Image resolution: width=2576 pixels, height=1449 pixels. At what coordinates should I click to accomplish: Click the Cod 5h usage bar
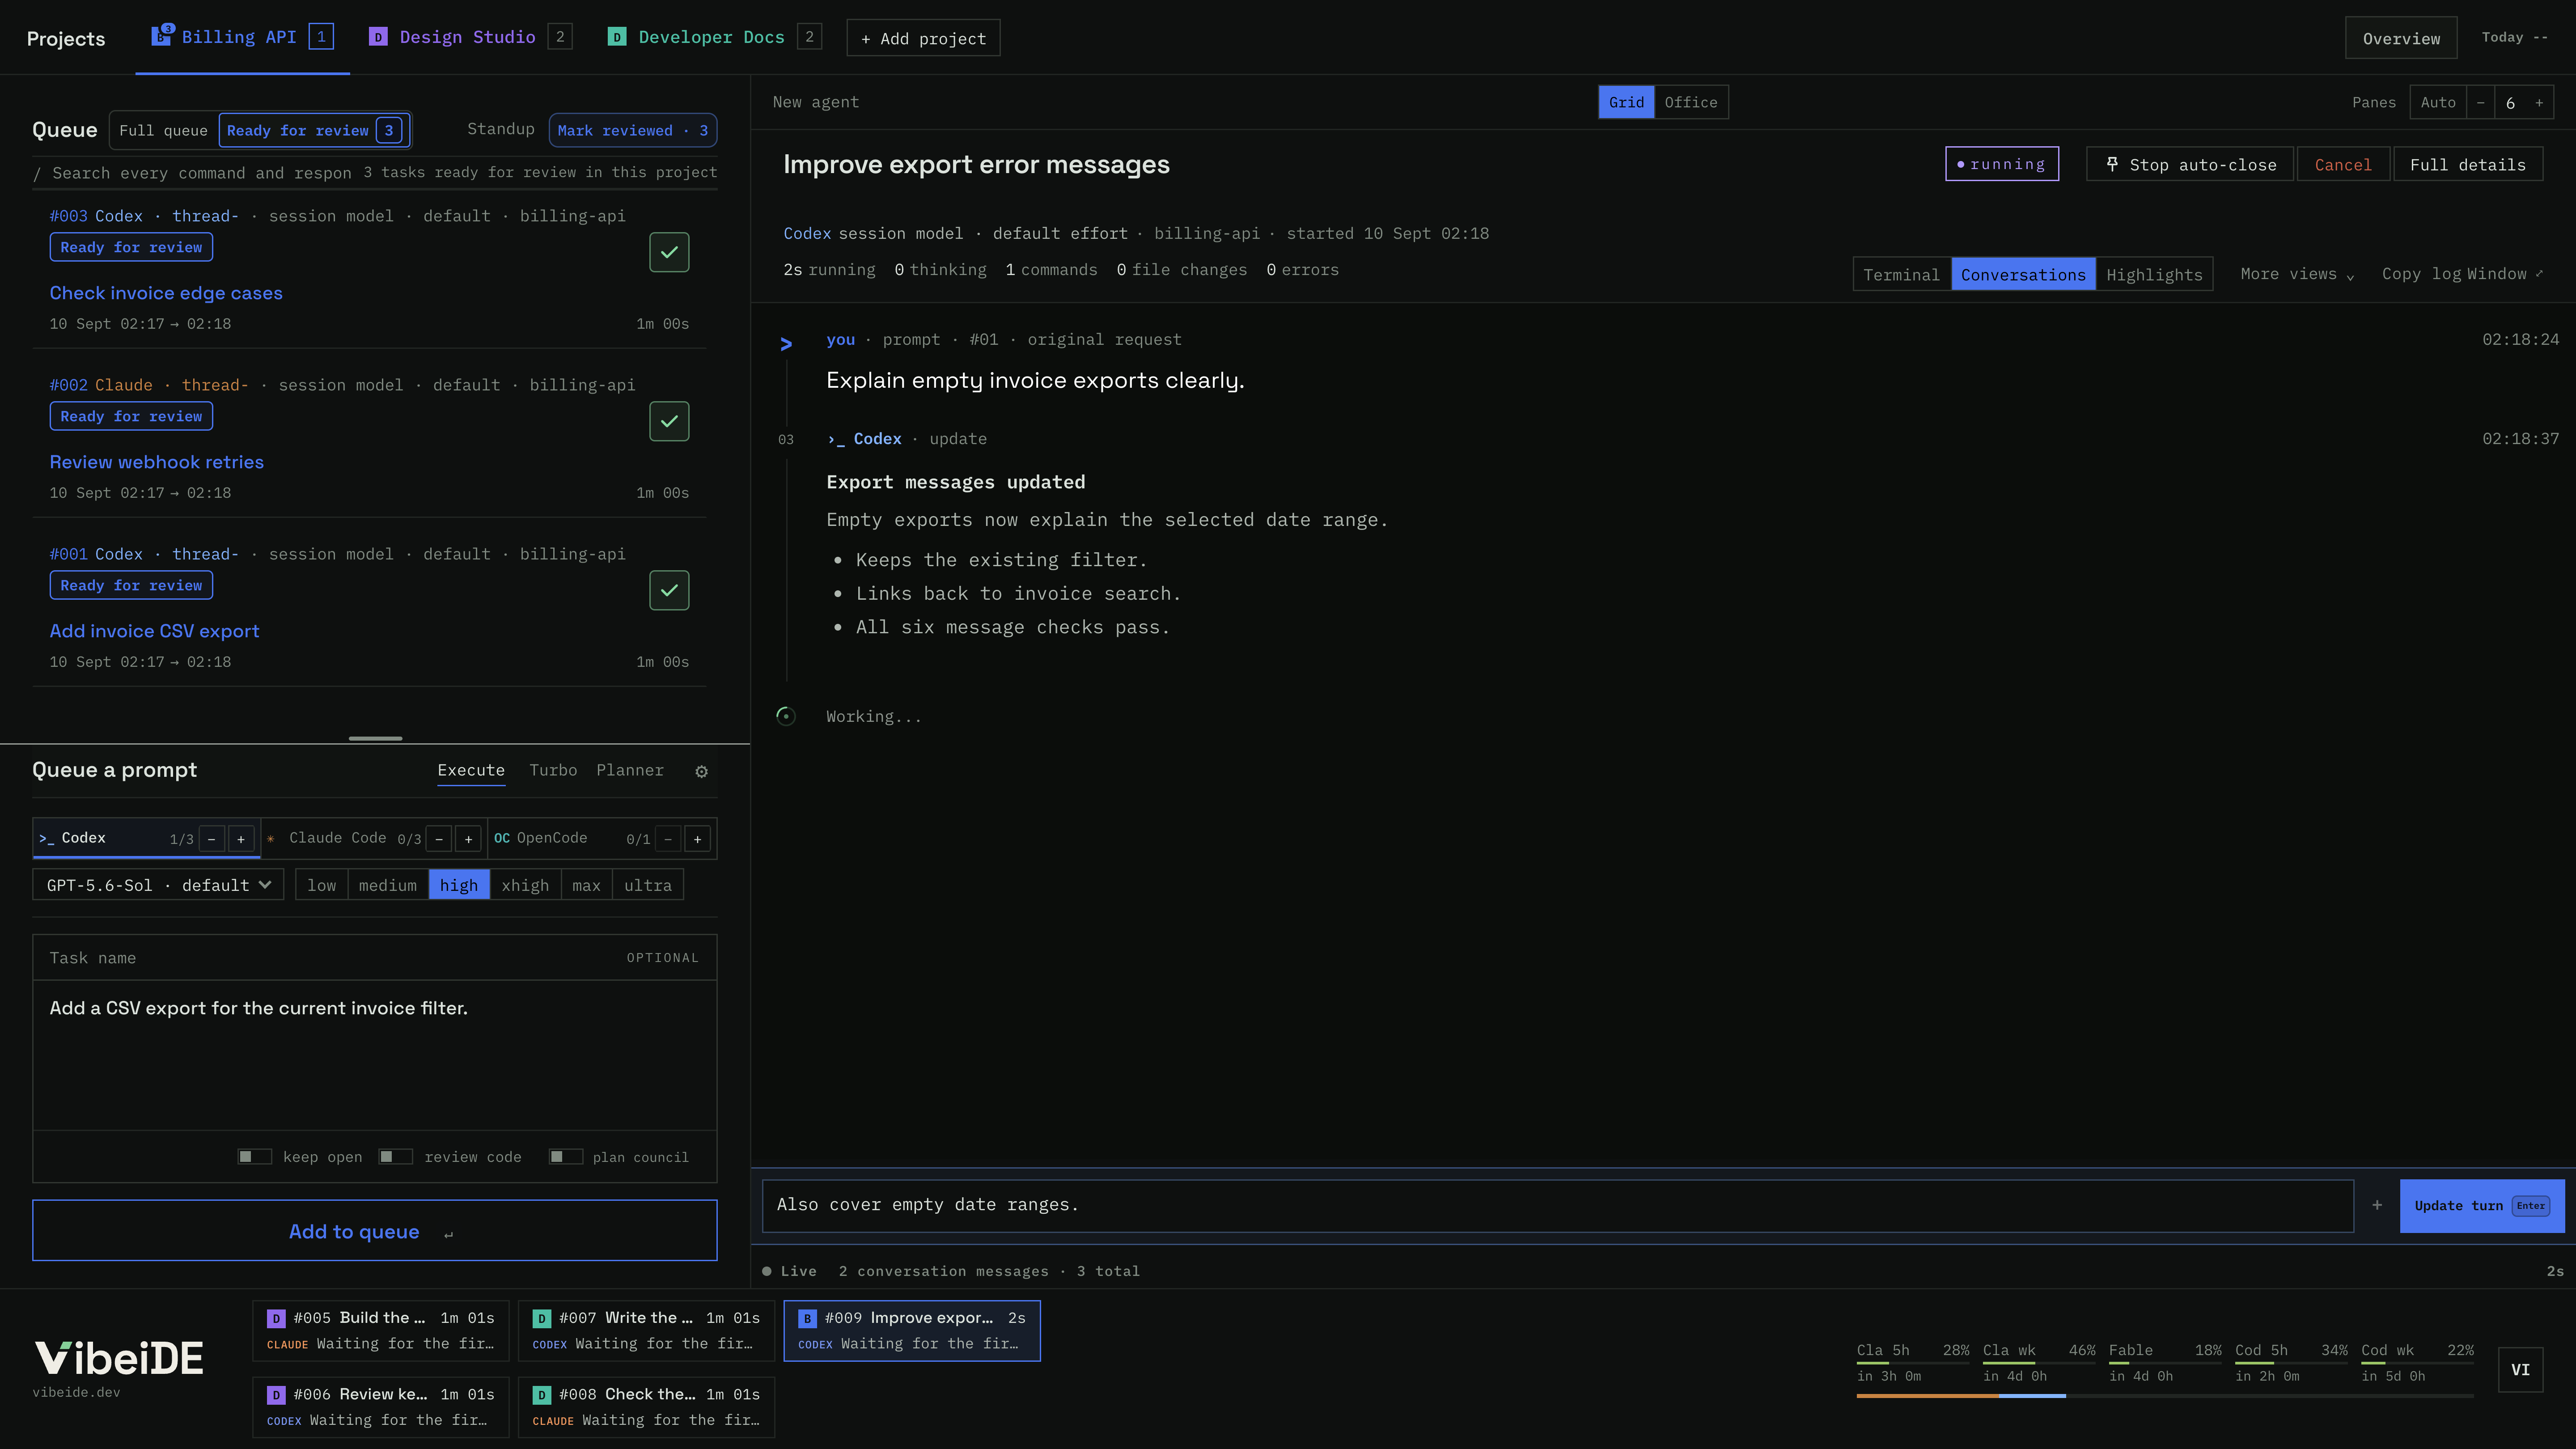point(2291,1363)
